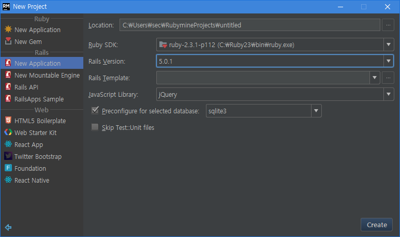
Task: Click the New Gem icon
Action: point(8,41)
